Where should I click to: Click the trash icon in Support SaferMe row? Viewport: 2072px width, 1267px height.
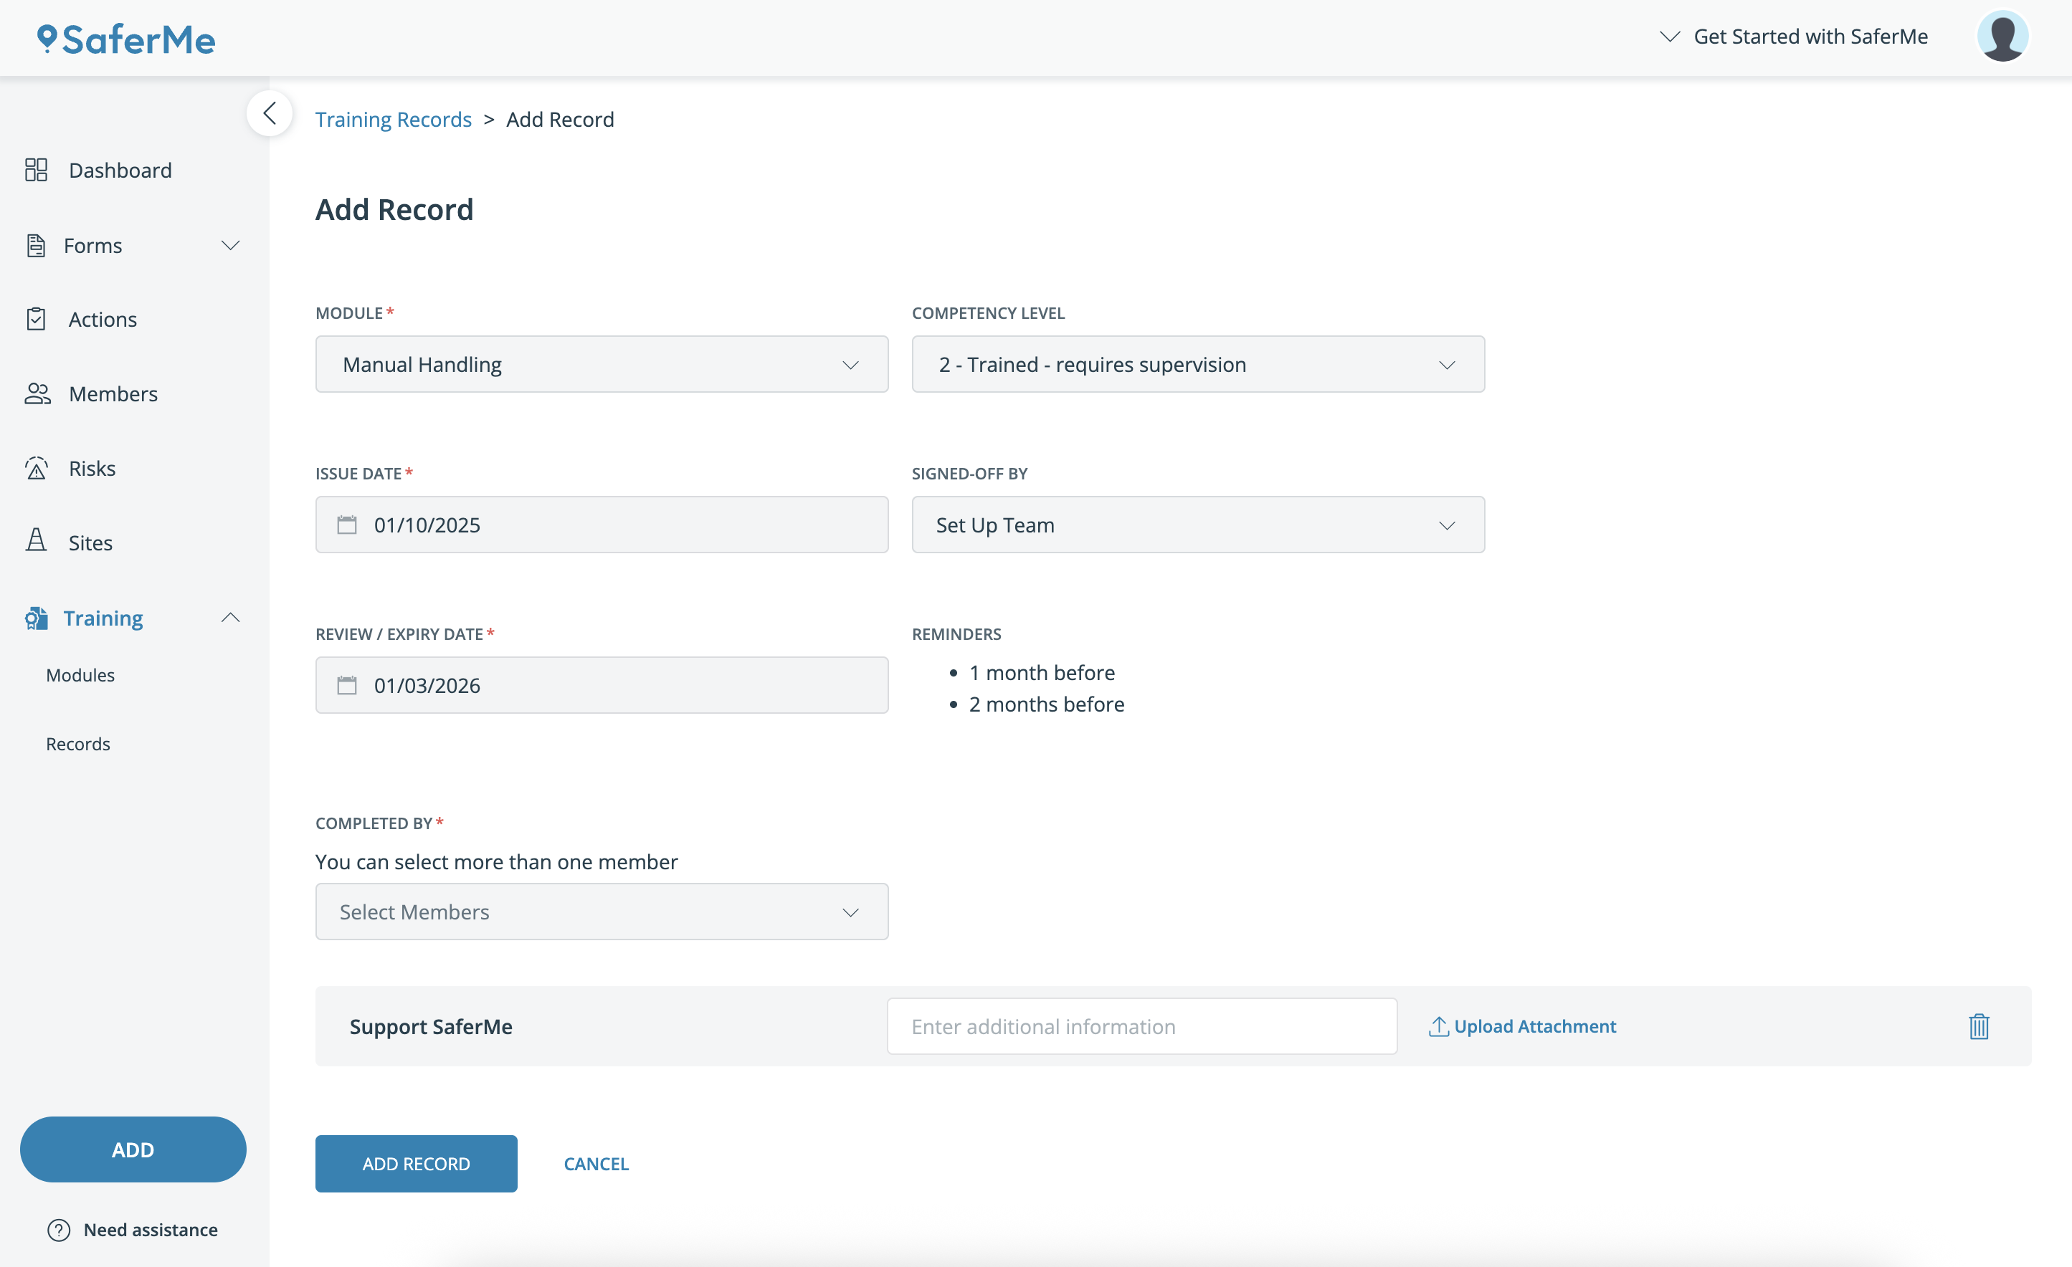1978,1025
